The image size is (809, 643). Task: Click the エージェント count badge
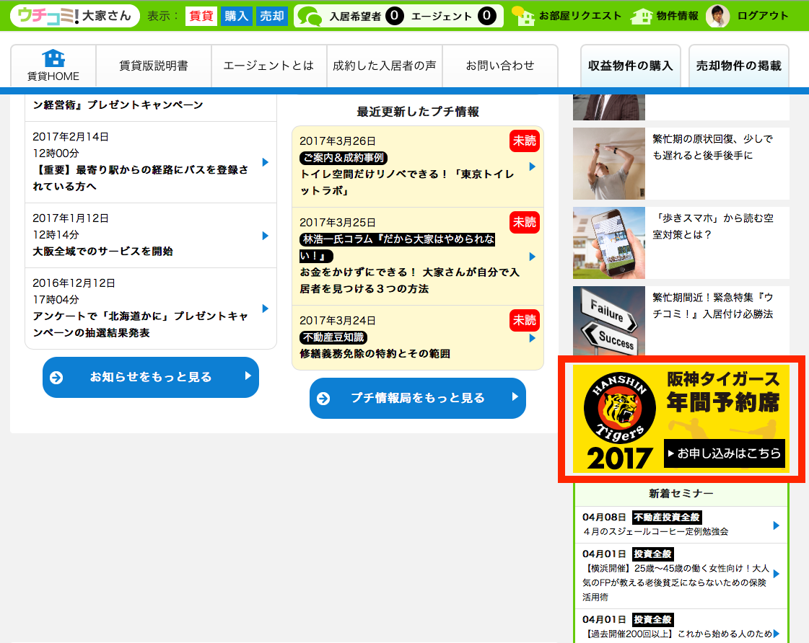(486, 16)
